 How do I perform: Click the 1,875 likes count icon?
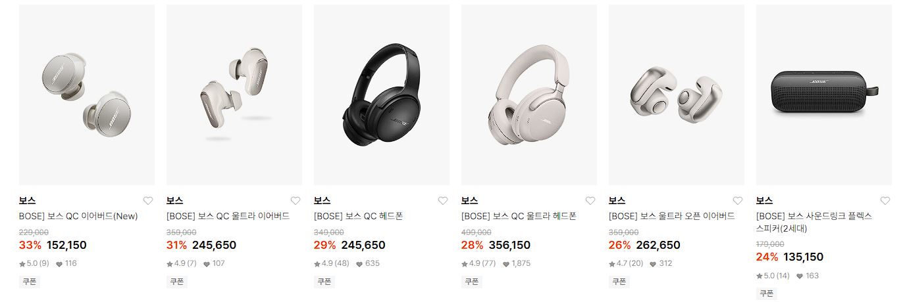tap(507, 264)
